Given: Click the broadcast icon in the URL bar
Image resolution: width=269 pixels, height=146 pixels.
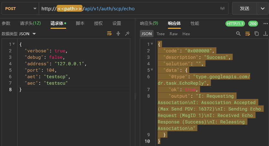Looking at the screenshot, I should point(222,9).
